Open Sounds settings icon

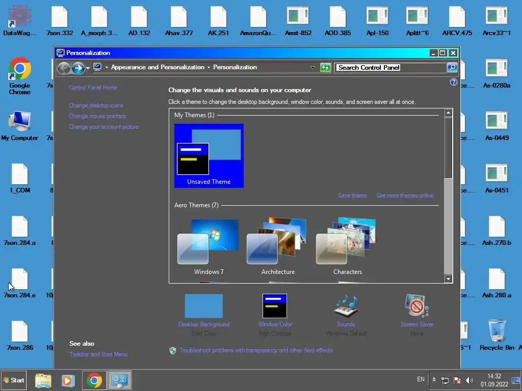pos(346,305)
